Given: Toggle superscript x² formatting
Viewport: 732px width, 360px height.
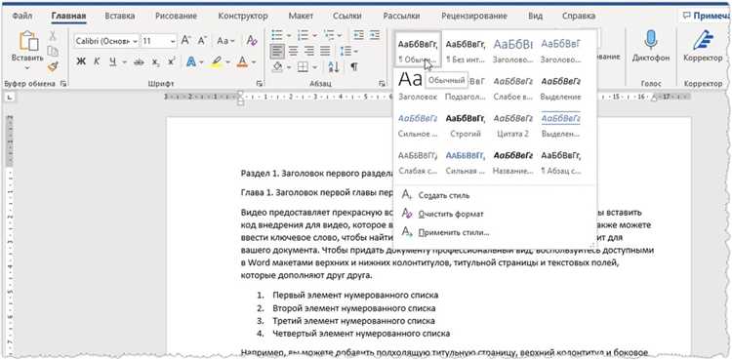Looking at the screenshot, I should point(172,61).
